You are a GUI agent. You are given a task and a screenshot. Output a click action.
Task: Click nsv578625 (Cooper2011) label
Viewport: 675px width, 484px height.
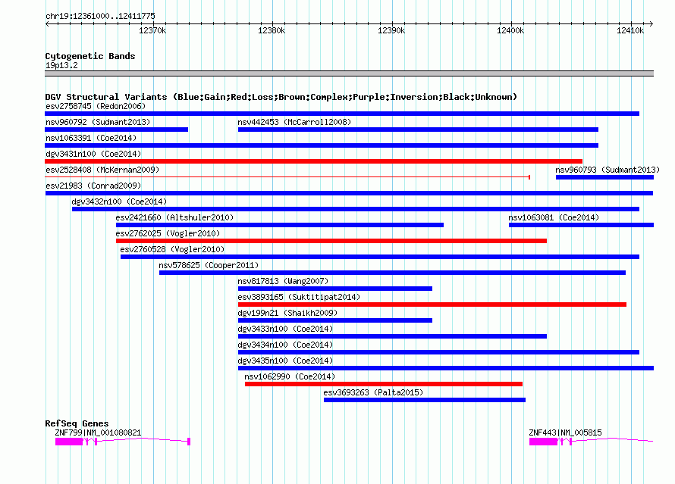pos(209,265)
